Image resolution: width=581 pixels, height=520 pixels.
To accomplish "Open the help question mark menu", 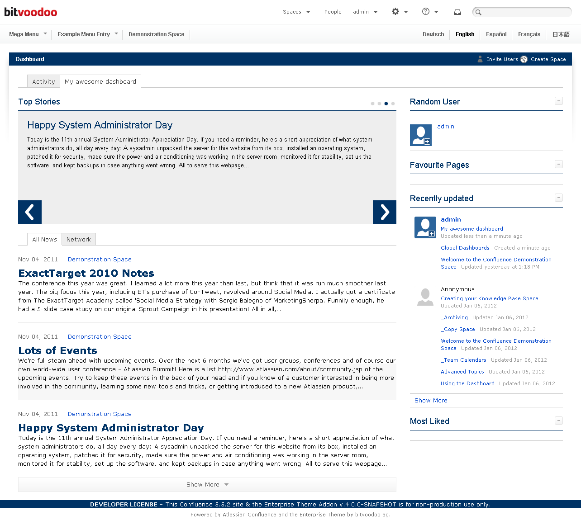I will 427,12.
